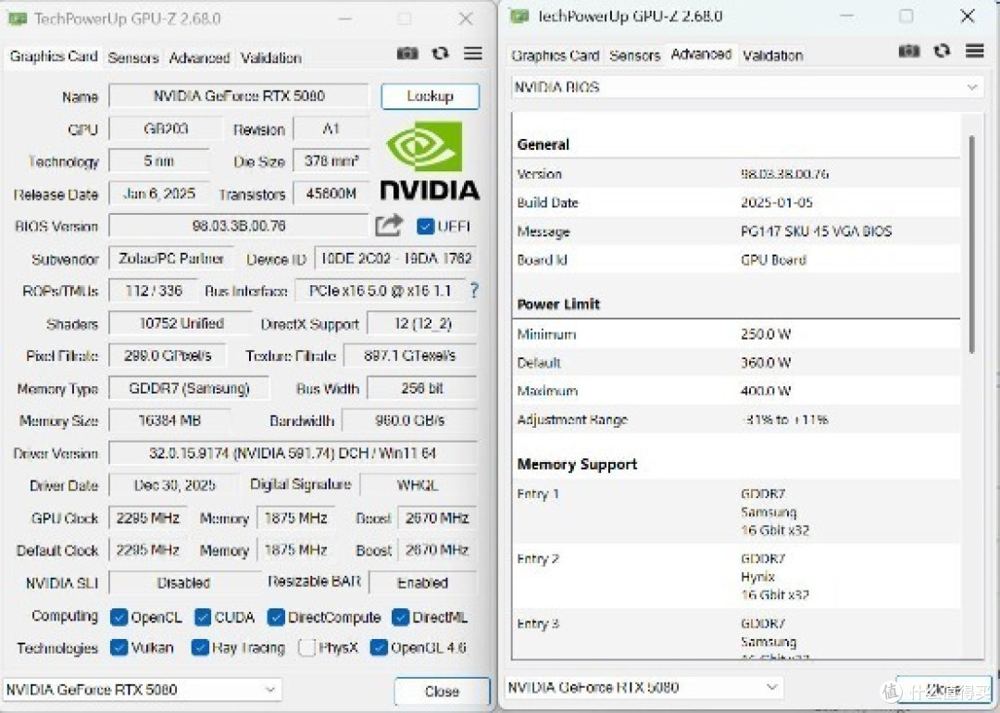The width and height of the screenshot is (1000, 713).
Task: Click the Board Id value GPU Board
Action: coord(773,259)
